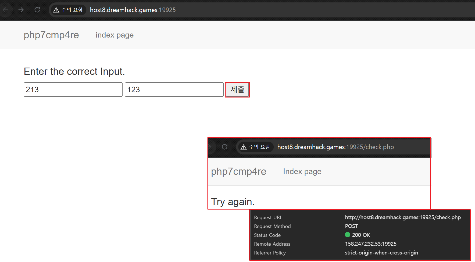Click the address bar URL ending in 19925

pyautogui.click(x=133, y=10)
